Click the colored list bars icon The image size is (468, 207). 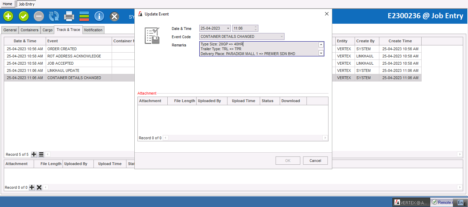[x=84, y=16]
